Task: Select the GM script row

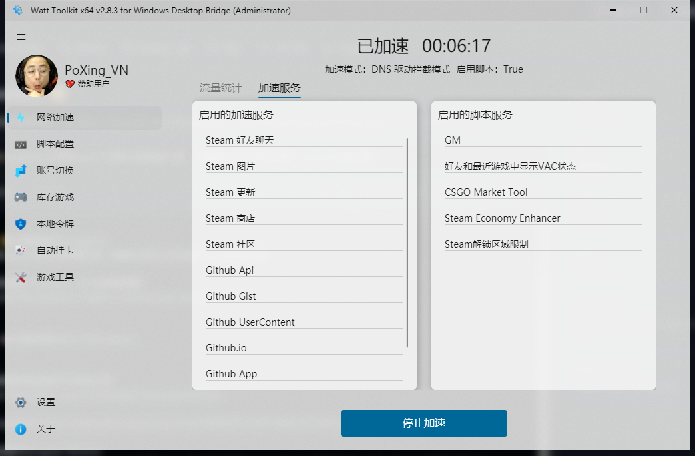Action: coord(543,140)
